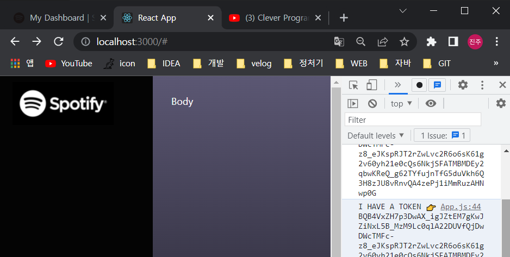Open the IDEA bookmark folder
The height and width of the screenshot is (257, 510).
click(164, 63)
